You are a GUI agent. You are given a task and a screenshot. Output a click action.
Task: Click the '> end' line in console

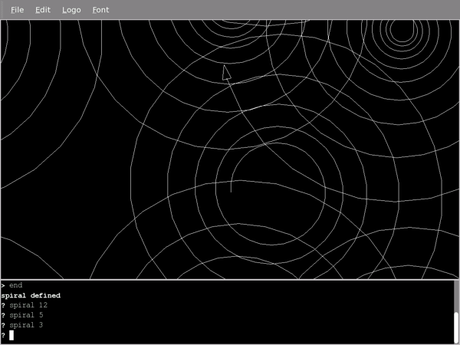(12, 285)
